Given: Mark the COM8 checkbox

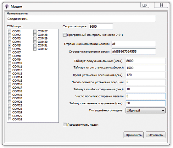Looking at the screenshot, I should point(10,56).
